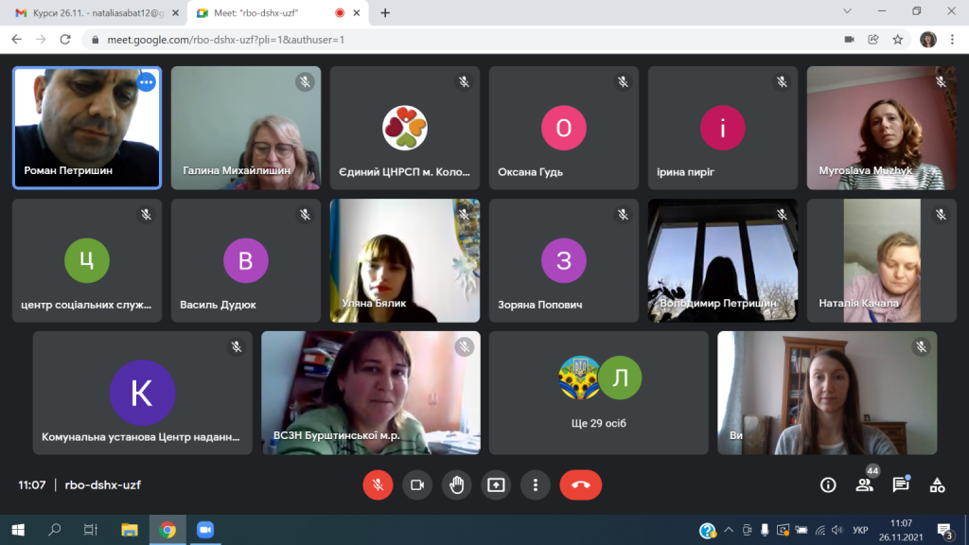The height and width of the screenshot is (545, 969).
Task: Open a new browser tab
Action: tap(385, 12)
